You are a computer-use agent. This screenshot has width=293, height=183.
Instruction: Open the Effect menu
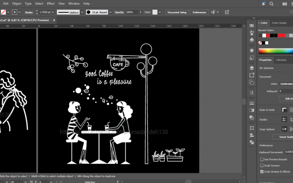tap(51, 3)
